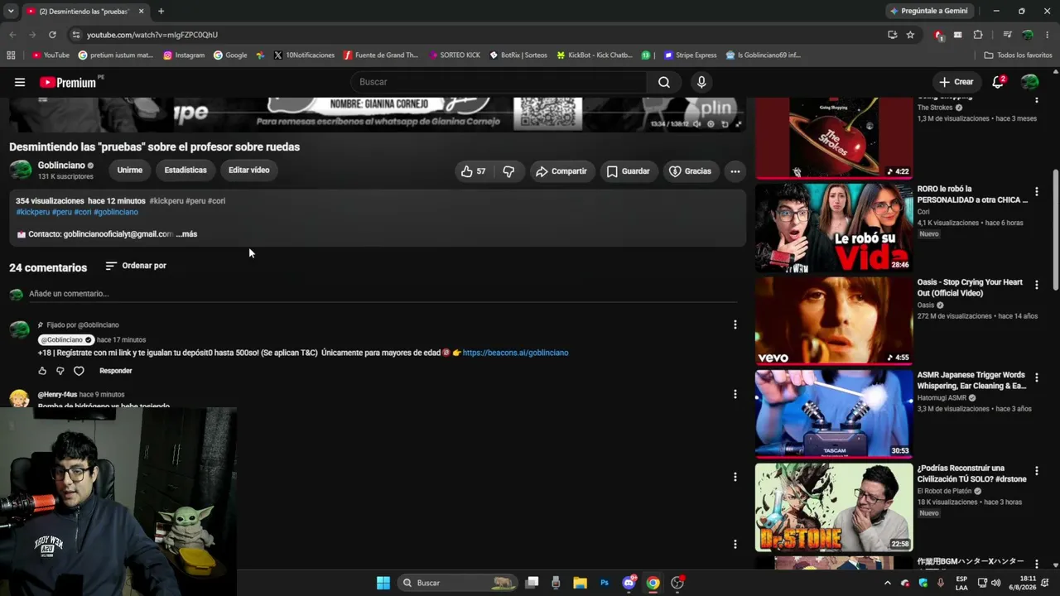Dislike the video with thumbs down
1060x596 pixels.
pyautogui.click(x=508, y=171)
